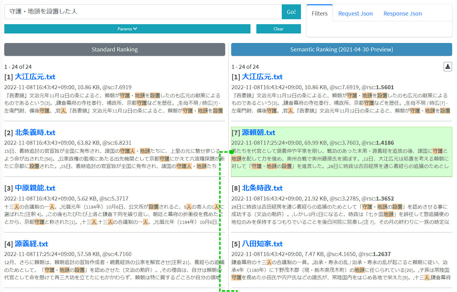Open 源義経.txt in Standard Ranking
This screenshot has height=292, width=457.
tap(31, 244)
